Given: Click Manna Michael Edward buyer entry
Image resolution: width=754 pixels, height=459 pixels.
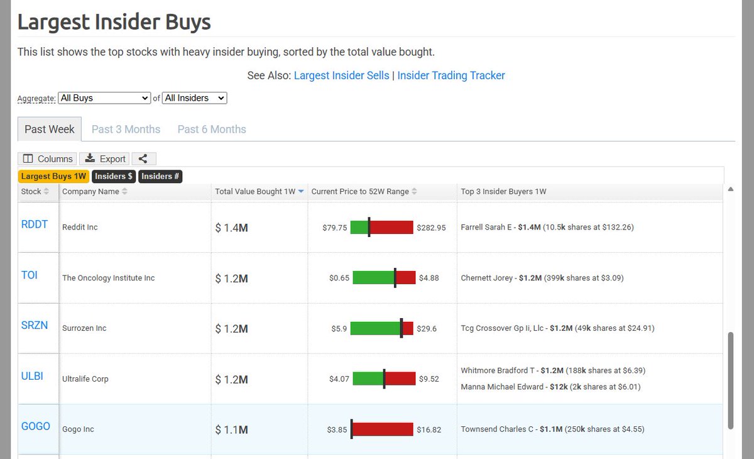Looking at the screenshot, I should [550, 387].
